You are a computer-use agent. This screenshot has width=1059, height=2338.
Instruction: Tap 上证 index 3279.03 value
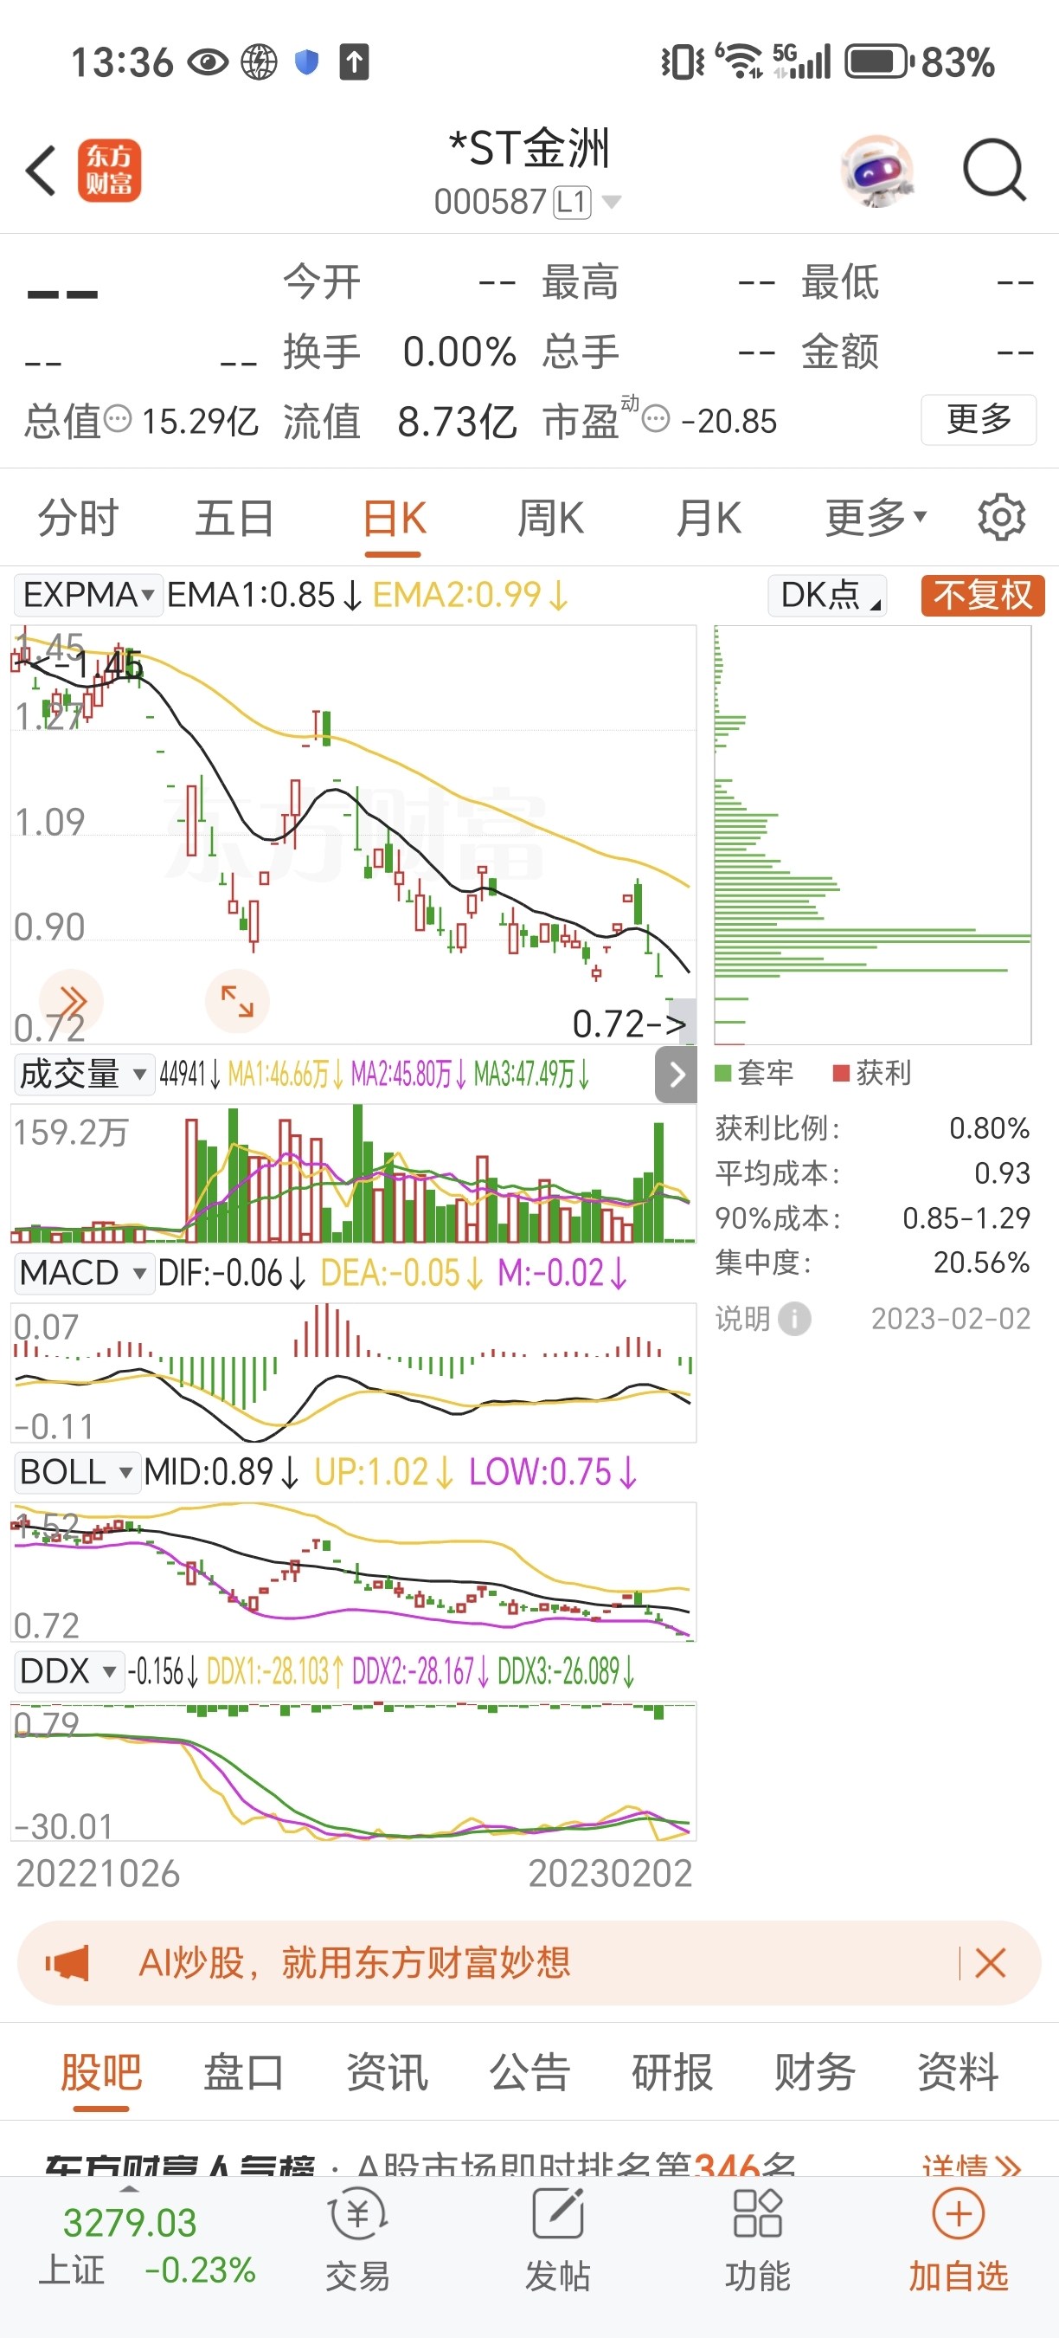tap(130, 2223)
